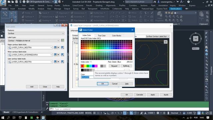
Task: Click the pick-on-screen icon beside User contour label style
Action: [x=62, y=62]
